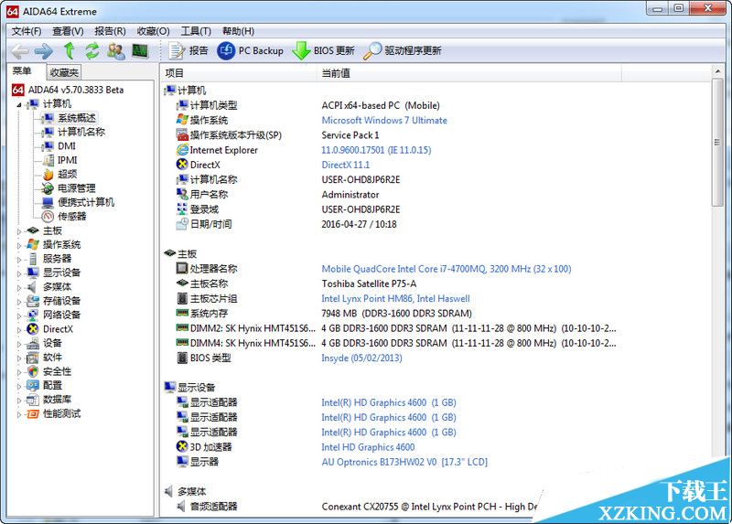Click the Back navigation arrow
This screenshot has width=732, height=524.
(20, 51)
